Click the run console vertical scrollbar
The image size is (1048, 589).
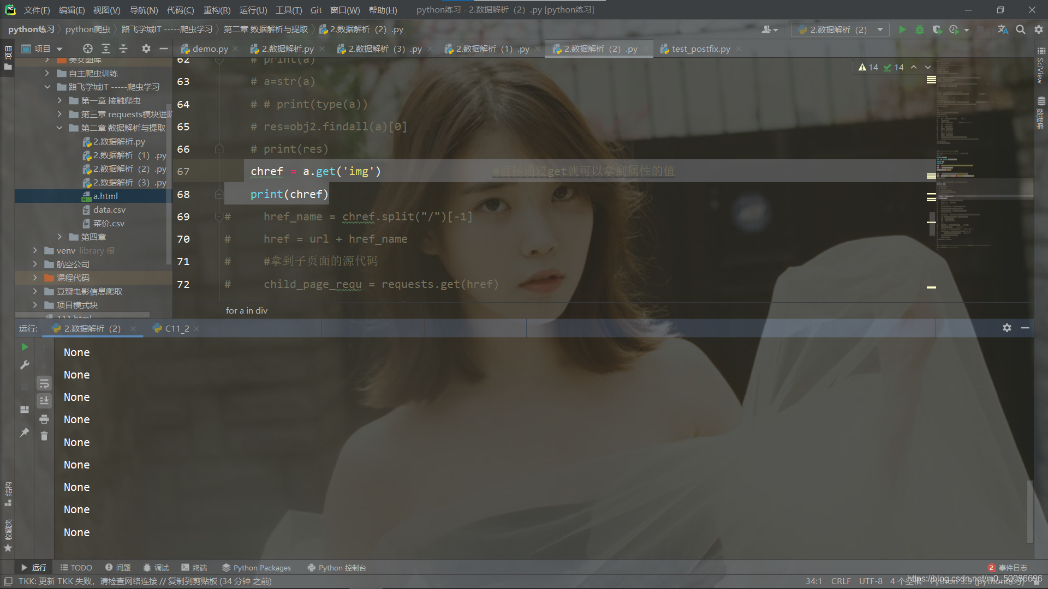click(1029, 511)
